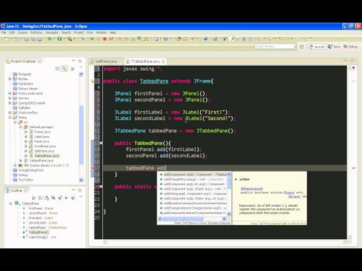Viewport: 362px width, 271px height.
Task: Click the Save All toolbar icon
Action: 33,39
